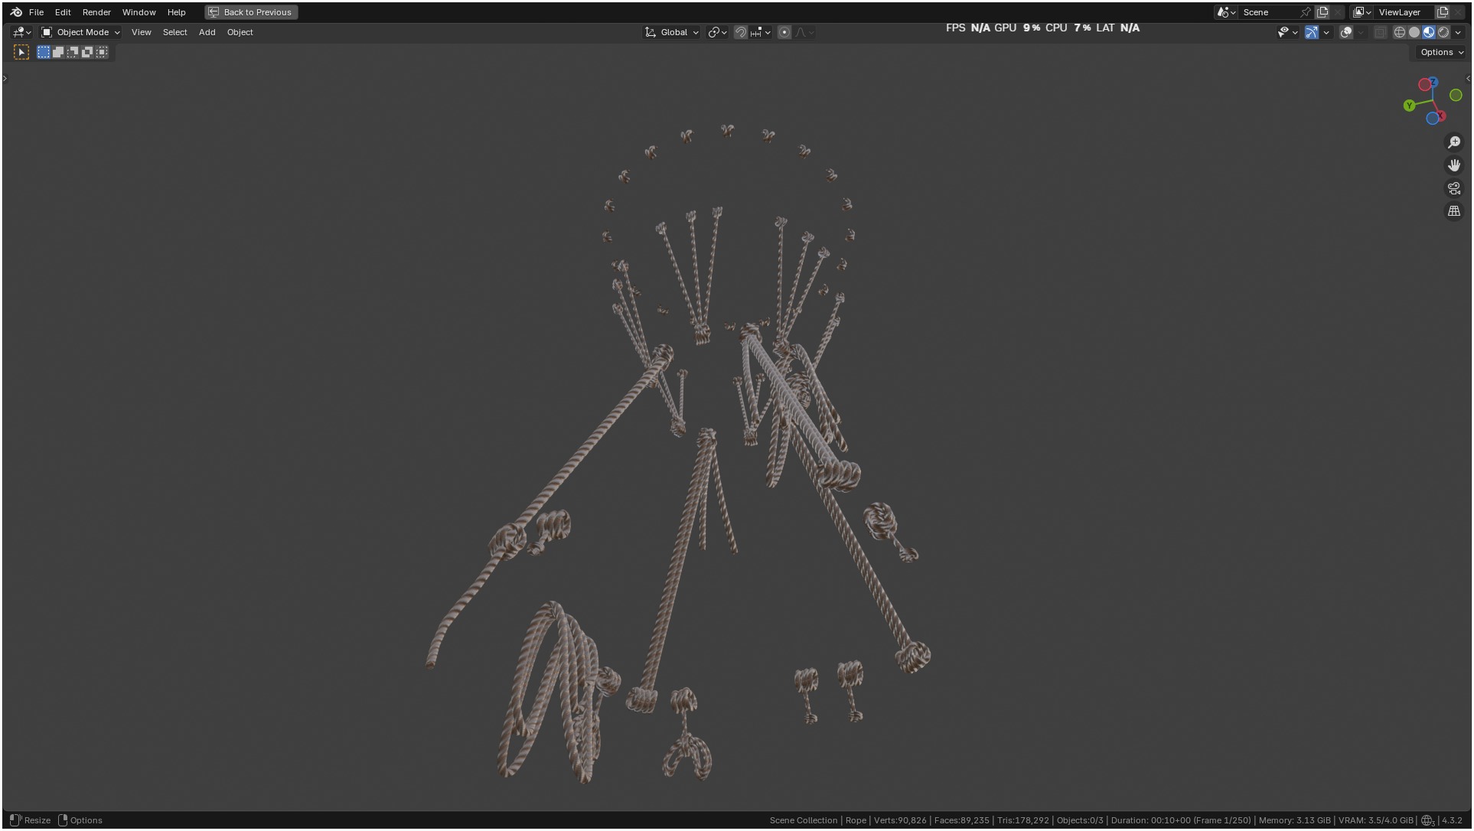
Task: Expand the Object Mode dropdown
Action: (80, 32)
